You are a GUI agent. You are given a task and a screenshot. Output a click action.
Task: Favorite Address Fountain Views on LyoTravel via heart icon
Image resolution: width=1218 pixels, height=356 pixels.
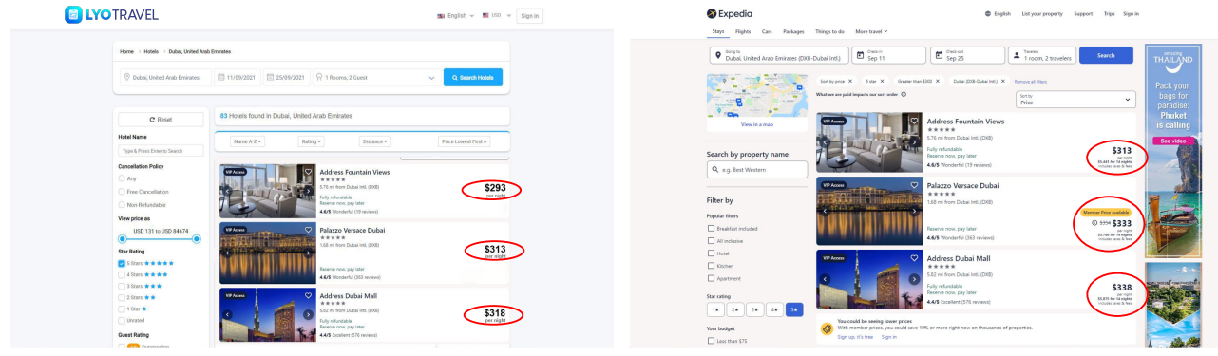[x=308, y=172]
